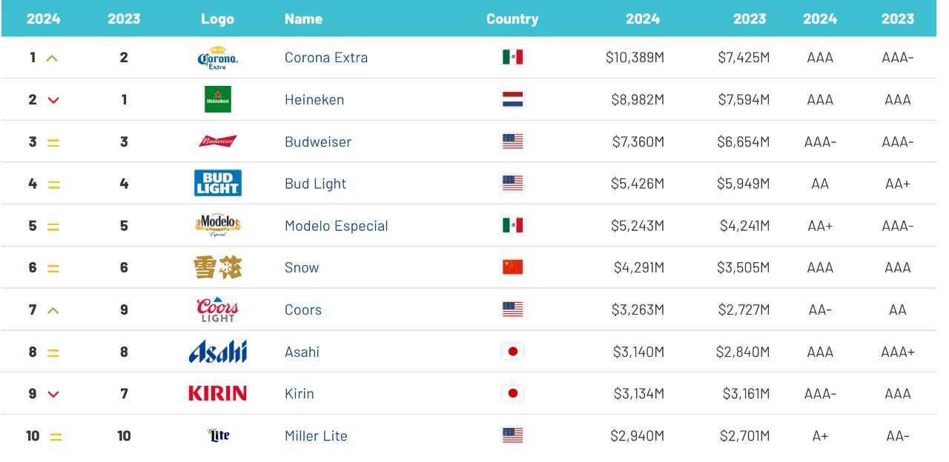This screenshot has height=462, width=949.
Task: Open the Snow brand name link
Action: pyautogui.click(x=302, y=267)
